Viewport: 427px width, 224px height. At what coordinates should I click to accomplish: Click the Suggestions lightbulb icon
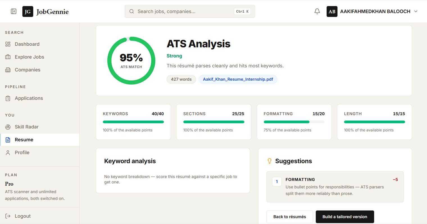[x=269, y=161]
